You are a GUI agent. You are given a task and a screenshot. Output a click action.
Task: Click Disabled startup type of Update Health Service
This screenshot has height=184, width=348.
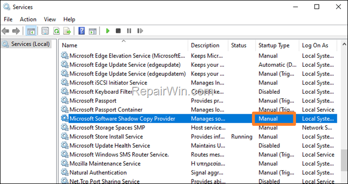(269, 146)
